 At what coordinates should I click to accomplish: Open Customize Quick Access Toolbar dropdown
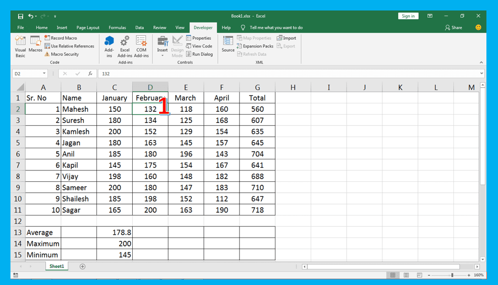click(55, 16)
